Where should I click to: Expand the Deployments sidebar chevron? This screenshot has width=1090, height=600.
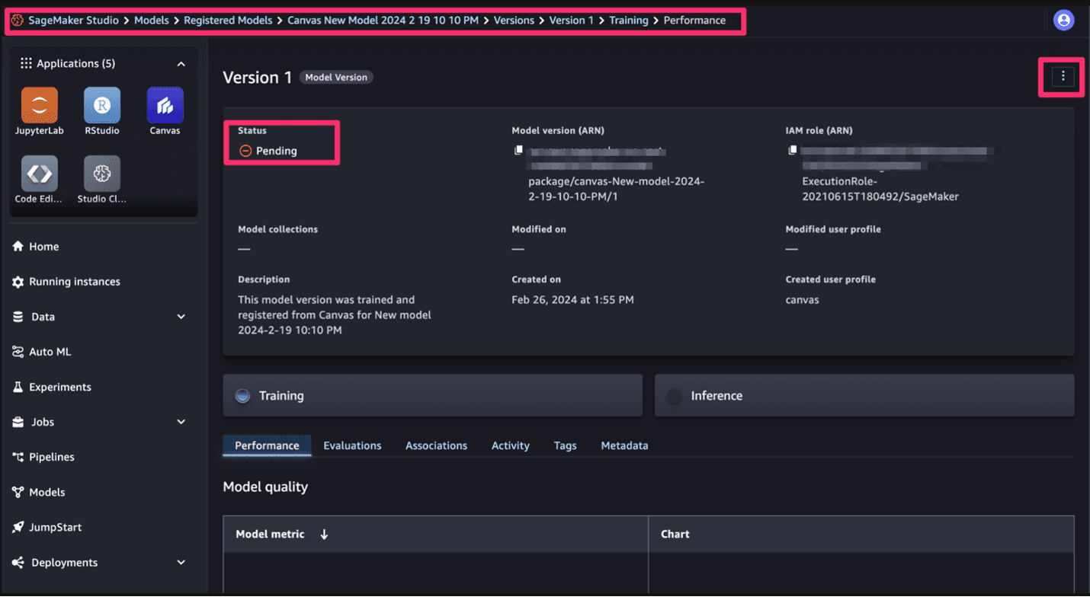point(181,563)
